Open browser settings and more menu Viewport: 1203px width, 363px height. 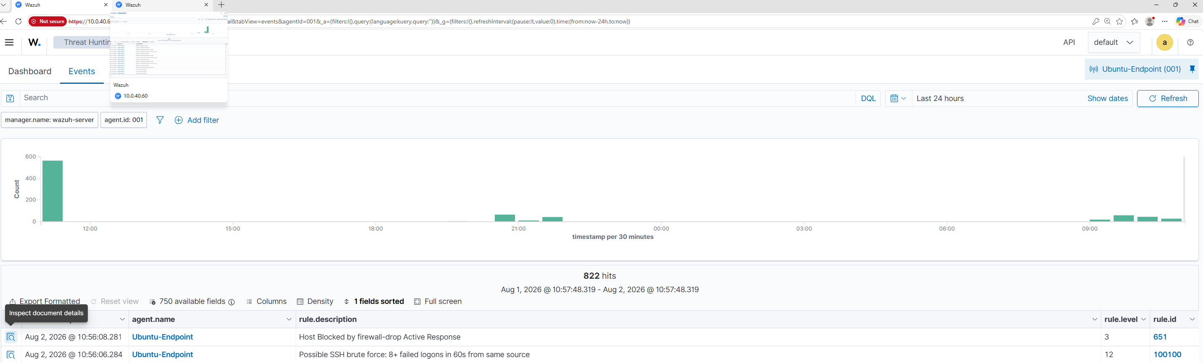pos(1165,21)
